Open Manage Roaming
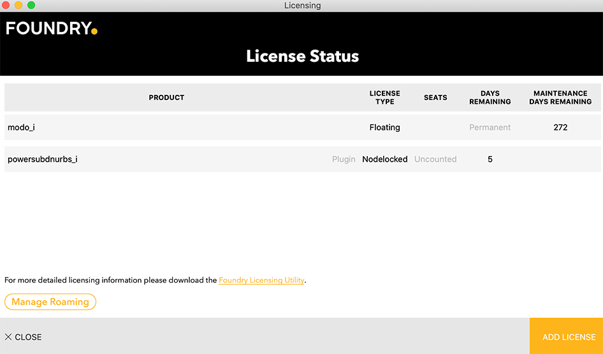 coord(50,302)
